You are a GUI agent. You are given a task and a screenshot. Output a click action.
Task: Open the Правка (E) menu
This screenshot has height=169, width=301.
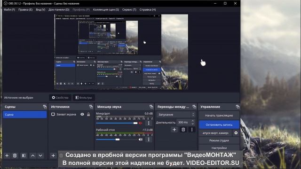pos(25,9)
